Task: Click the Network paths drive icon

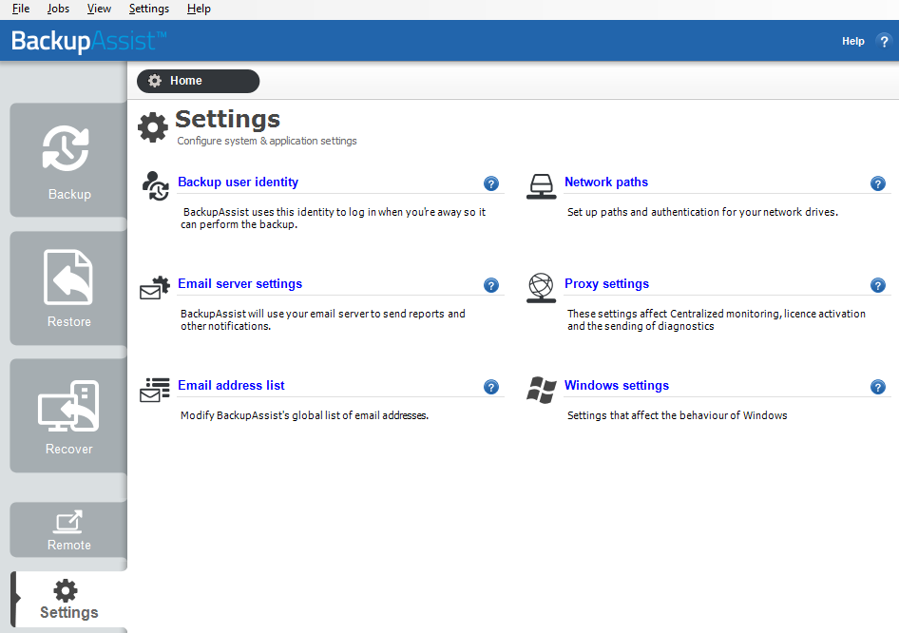Action: pos(542,186)
